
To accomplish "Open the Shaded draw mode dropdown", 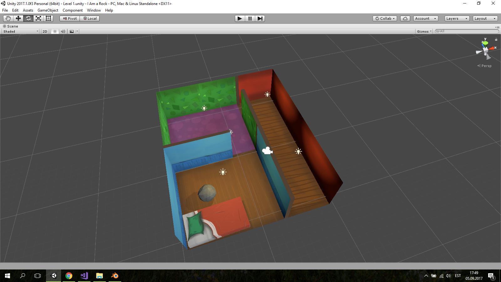I will 21,31.
